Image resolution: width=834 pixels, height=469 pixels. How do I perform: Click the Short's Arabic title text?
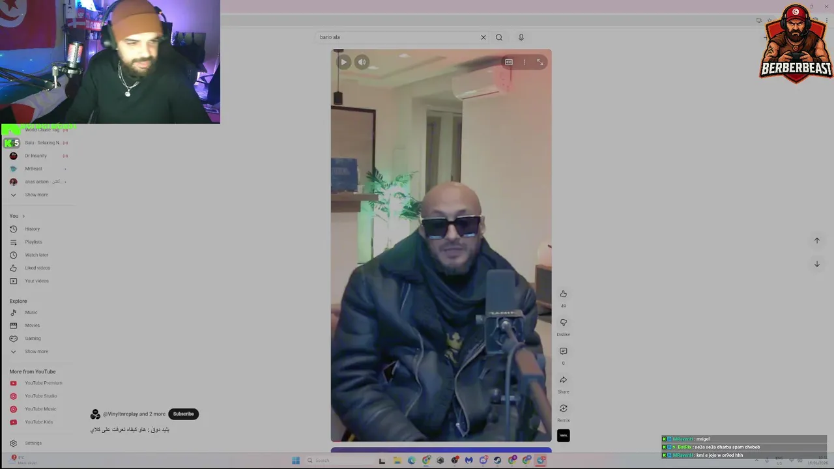coord(130,430)
